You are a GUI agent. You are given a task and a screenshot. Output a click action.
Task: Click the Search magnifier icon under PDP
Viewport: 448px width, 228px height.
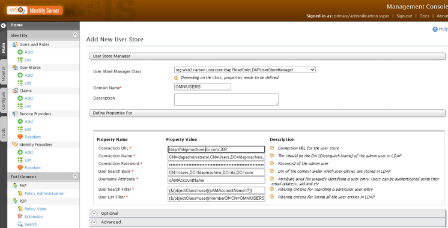[x=20, y=224]
